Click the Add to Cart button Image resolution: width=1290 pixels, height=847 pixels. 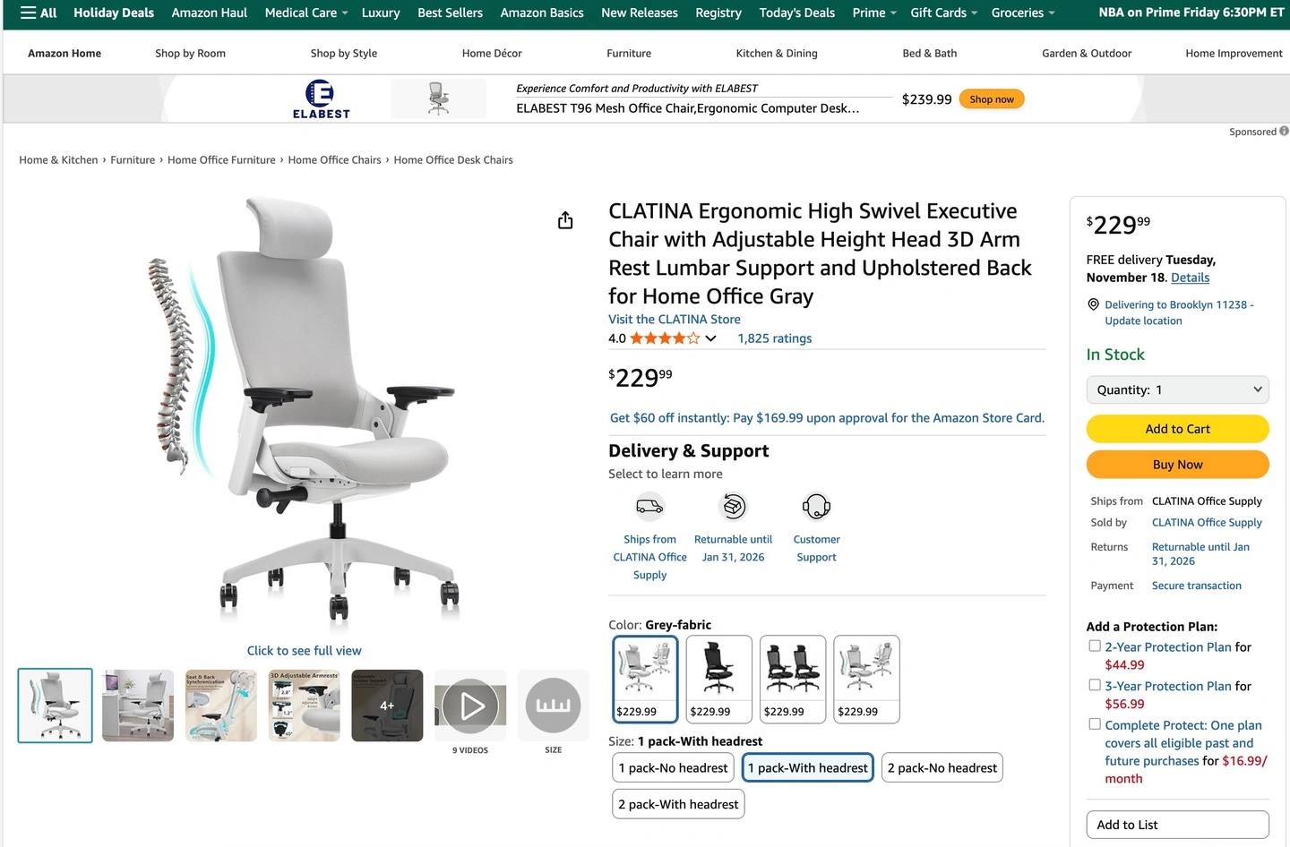coord(1177,429)
